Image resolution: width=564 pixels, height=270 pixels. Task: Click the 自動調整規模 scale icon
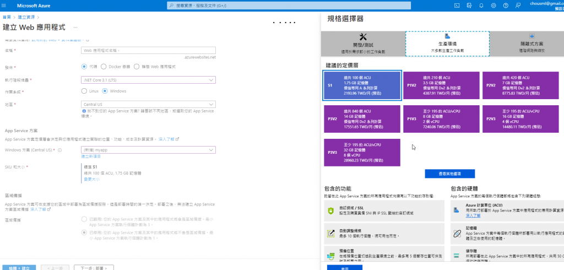click(x=331, y=233)
